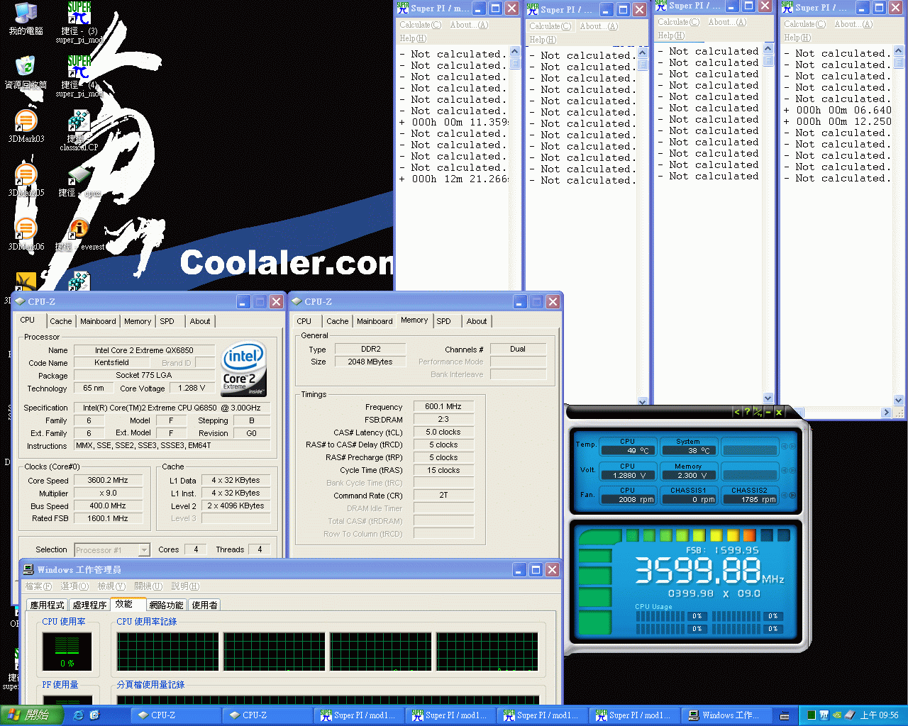Click the system clock showing 上午 09:56
Viewport: 908px width, 726px height.
[879, 715]
